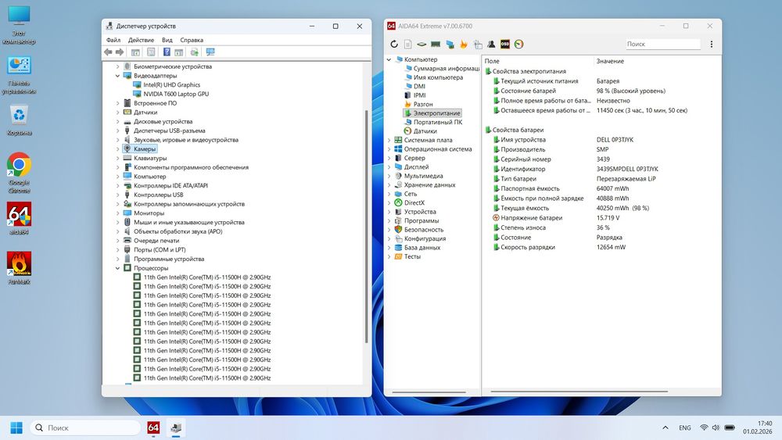Screen dimensions: 782x440
Task: Open the Recycle Bin (Корзина) desktop icon
Action: point(19,121)
